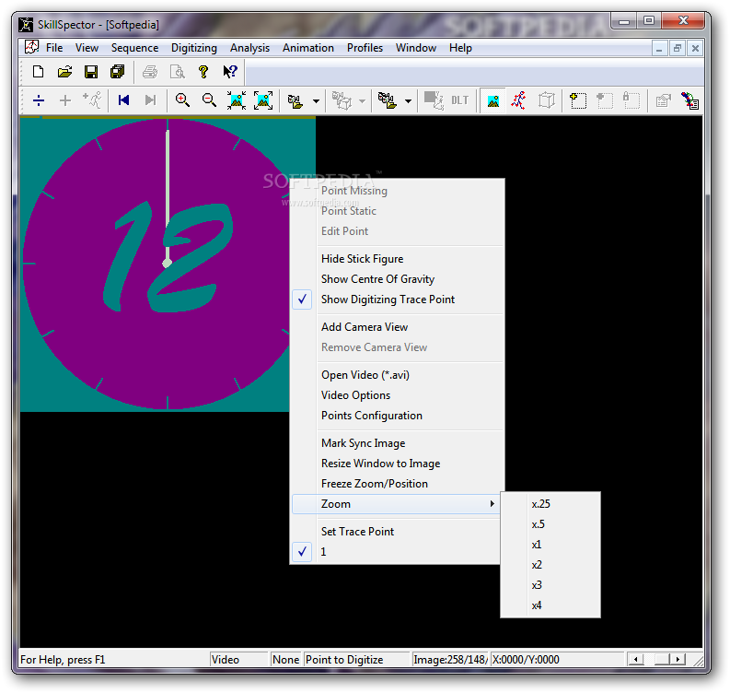This screenshot has height=693, width=730.
Task: Choose Show Centre Of Gravity
Action: click(397, 279)
